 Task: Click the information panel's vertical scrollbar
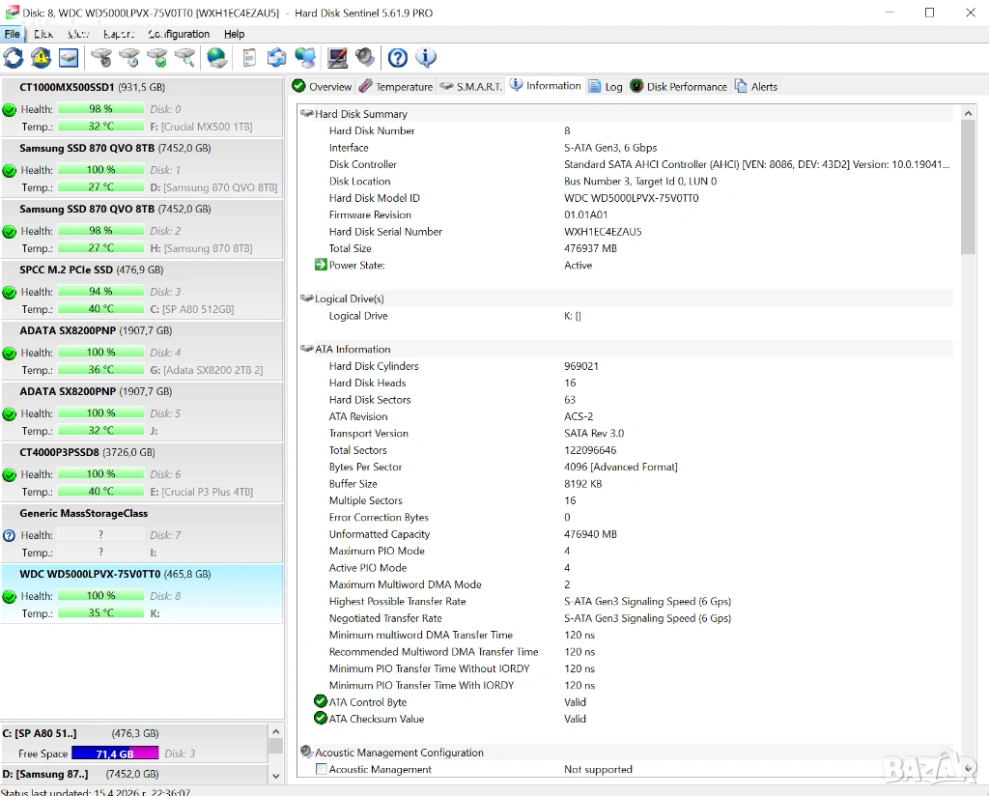pyautogui.click(x=968, y=435)
